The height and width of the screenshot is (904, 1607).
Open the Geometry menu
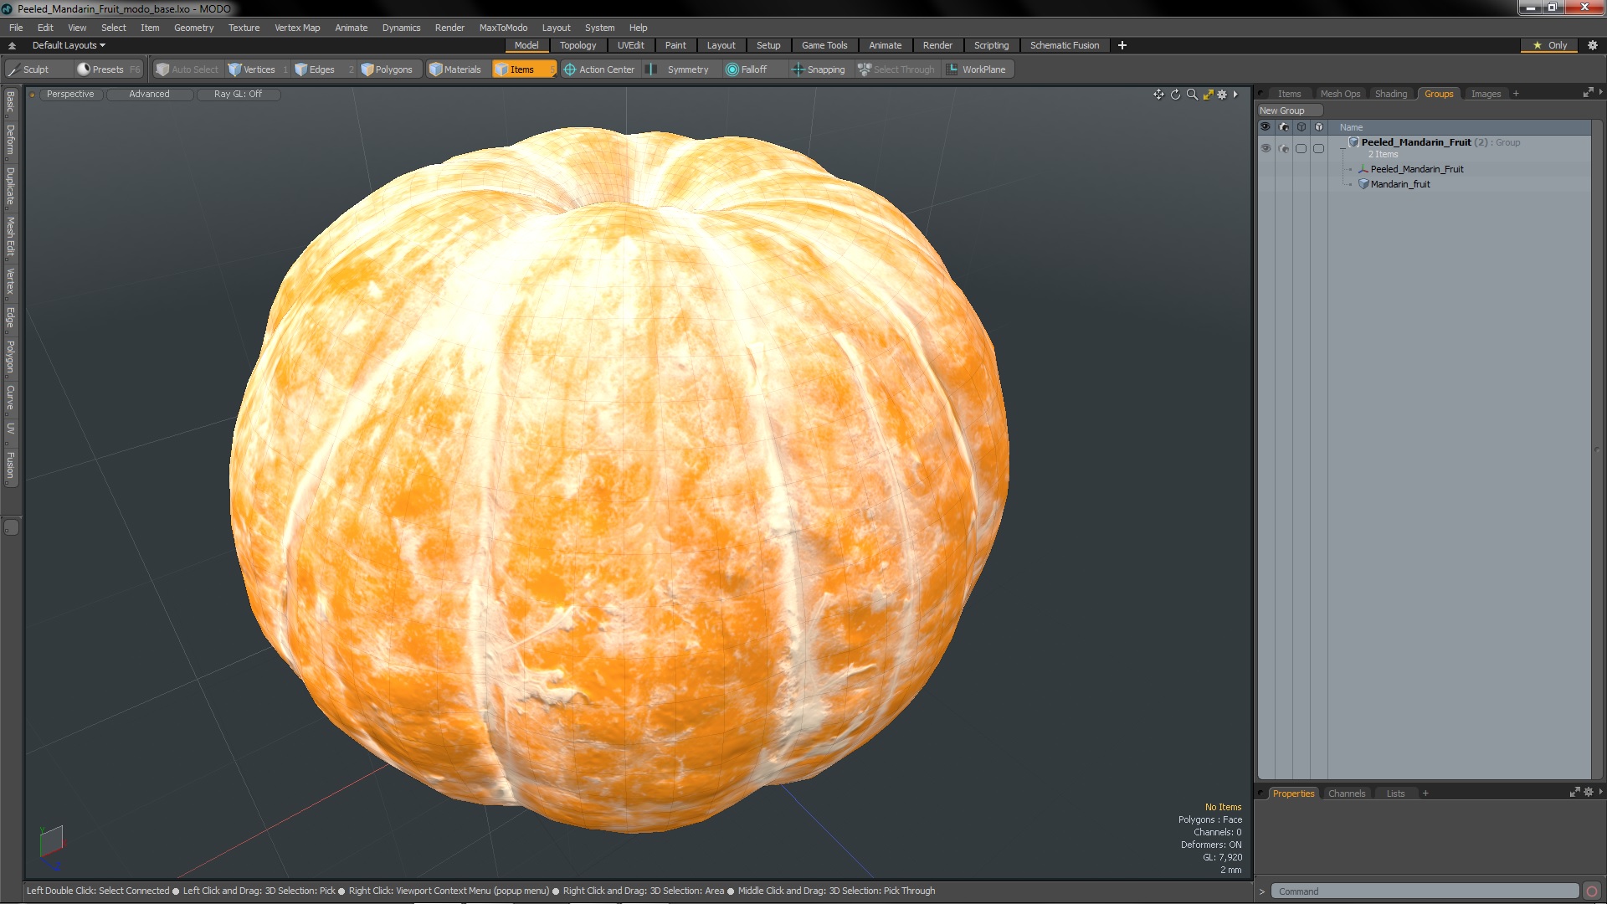pyautogui.click(x=193, y=28)
